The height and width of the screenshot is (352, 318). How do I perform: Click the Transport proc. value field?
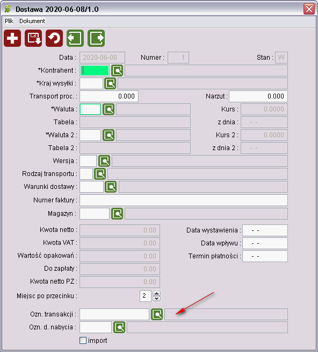click(x=109, y=96)
